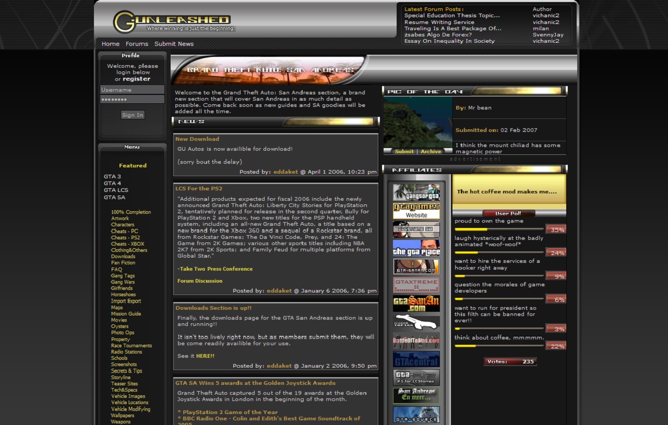Click the 'New Download' news title
Viewport: 668px width, 425px height.
coord(197,139)
